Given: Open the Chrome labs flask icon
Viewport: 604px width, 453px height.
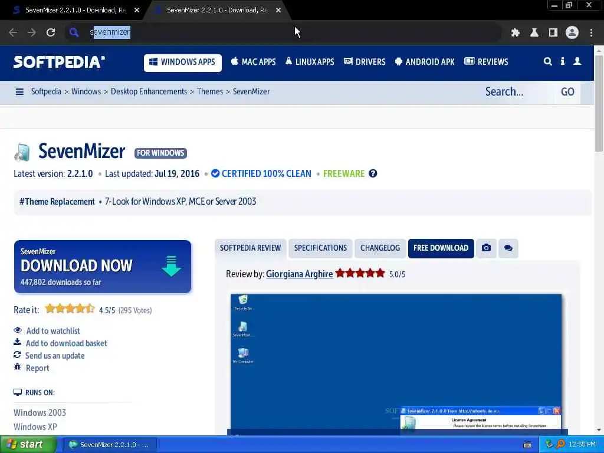Looking at the screenshot, I should [534, 33].
